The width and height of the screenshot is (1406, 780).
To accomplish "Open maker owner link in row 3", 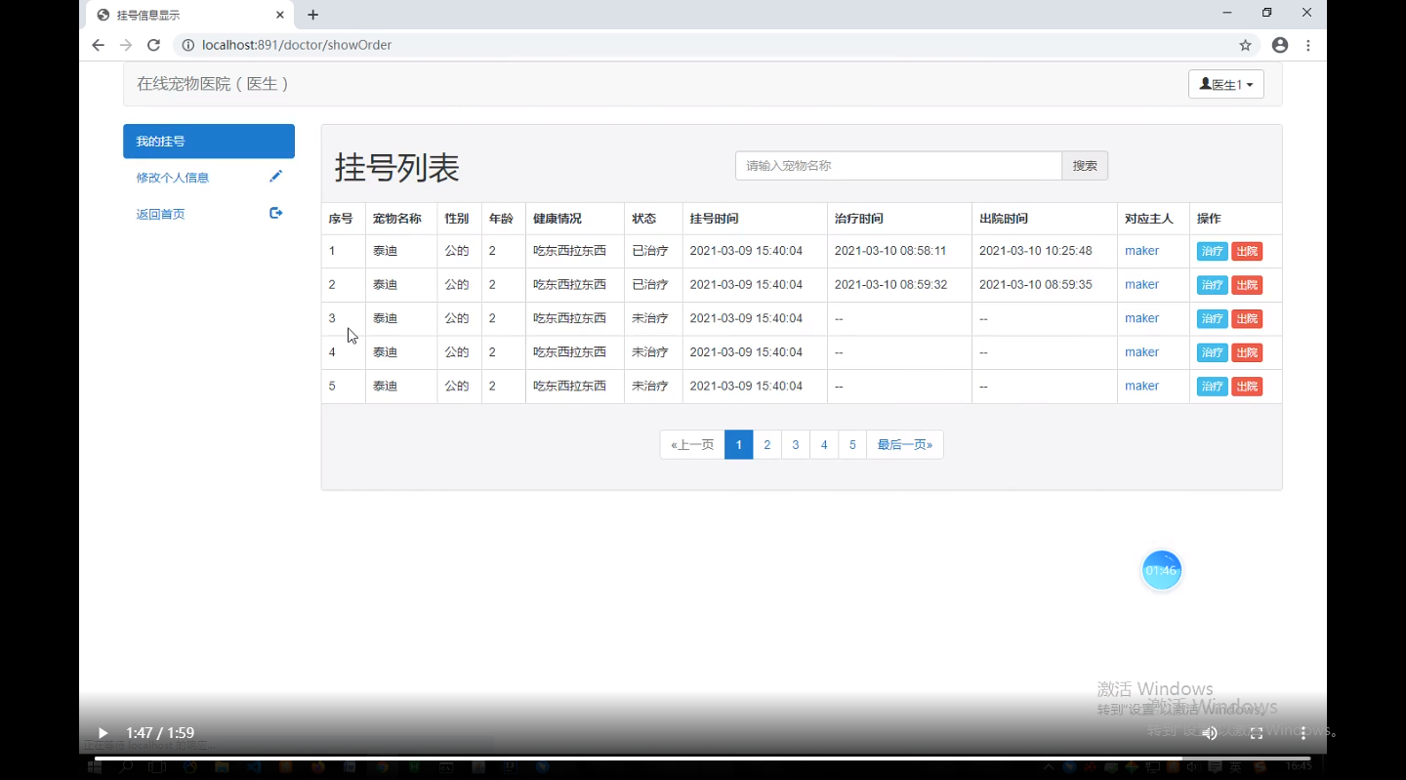I will click(1141, 318).
